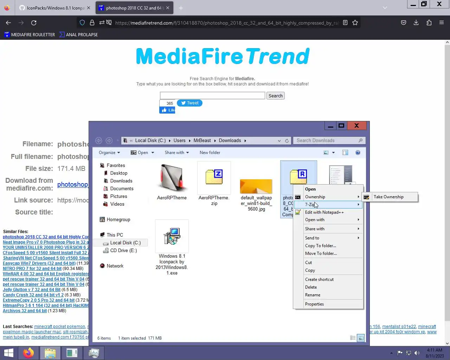The width and height of the screenshot is (450, 360).
Task: Choose Delete in context menu
Action: pyautogui.click(x=311, y=287)
